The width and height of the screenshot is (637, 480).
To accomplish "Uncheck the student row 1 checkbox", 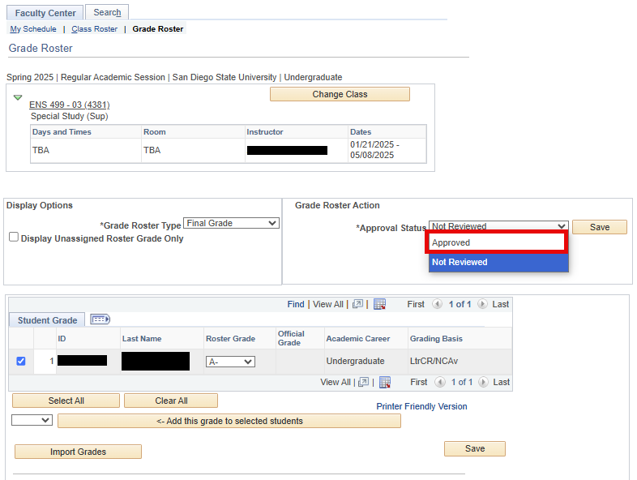I will click(x=21, y=361).
